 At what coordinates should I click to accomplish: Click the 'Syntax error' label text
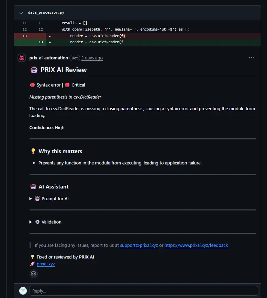(x=48, y=85)
